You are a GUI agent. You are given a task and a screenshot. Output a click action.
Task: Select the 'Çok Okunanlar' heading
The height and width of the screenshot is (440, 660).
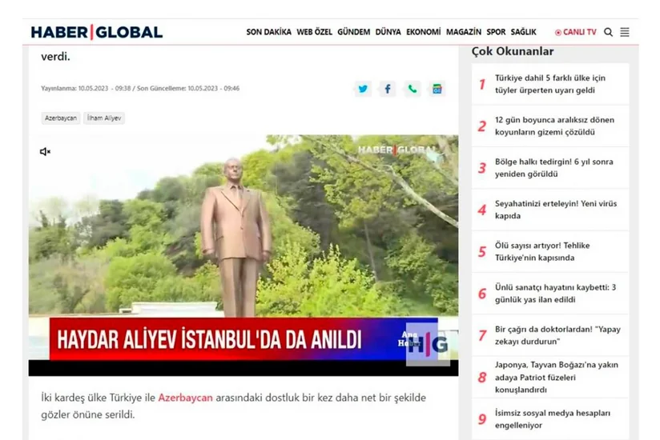[513, 51]
